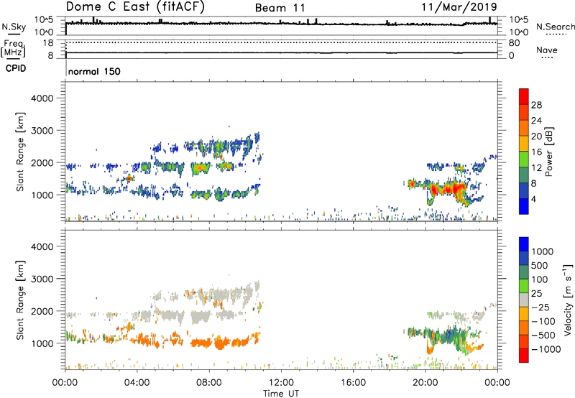Click the orange velocity band near 08:00 at 1000 km
575x398 pixels.
(x=202, y=343)
